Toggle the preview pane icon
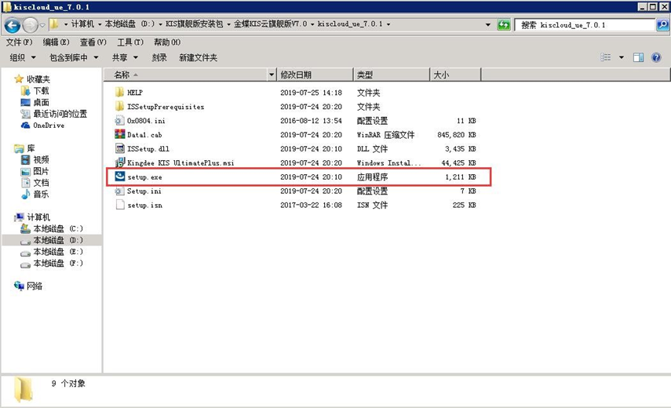 pyautogui.click(x=639, y=57)
